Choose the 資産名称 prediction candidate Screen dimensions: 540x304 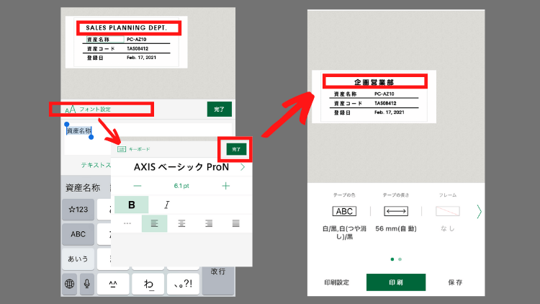coord(83,188)
